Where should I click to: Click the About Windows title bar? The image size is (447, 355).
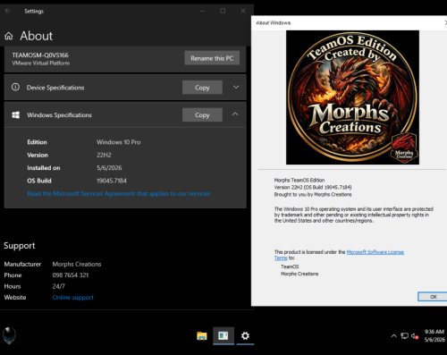(x=349, y=22)
